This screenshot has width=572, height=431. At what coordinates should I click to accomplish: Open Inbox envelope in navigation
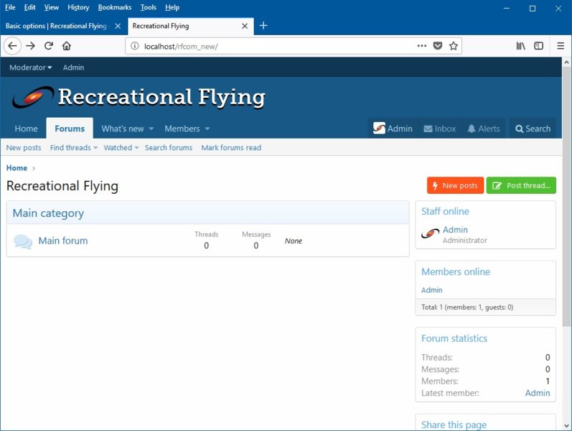point(439,129)
